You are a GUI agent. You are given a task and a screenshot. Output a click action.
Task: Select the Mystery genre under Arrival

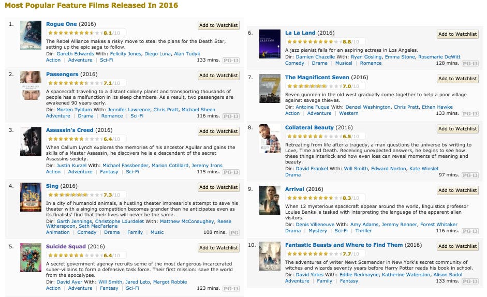[x=317, y=231]
